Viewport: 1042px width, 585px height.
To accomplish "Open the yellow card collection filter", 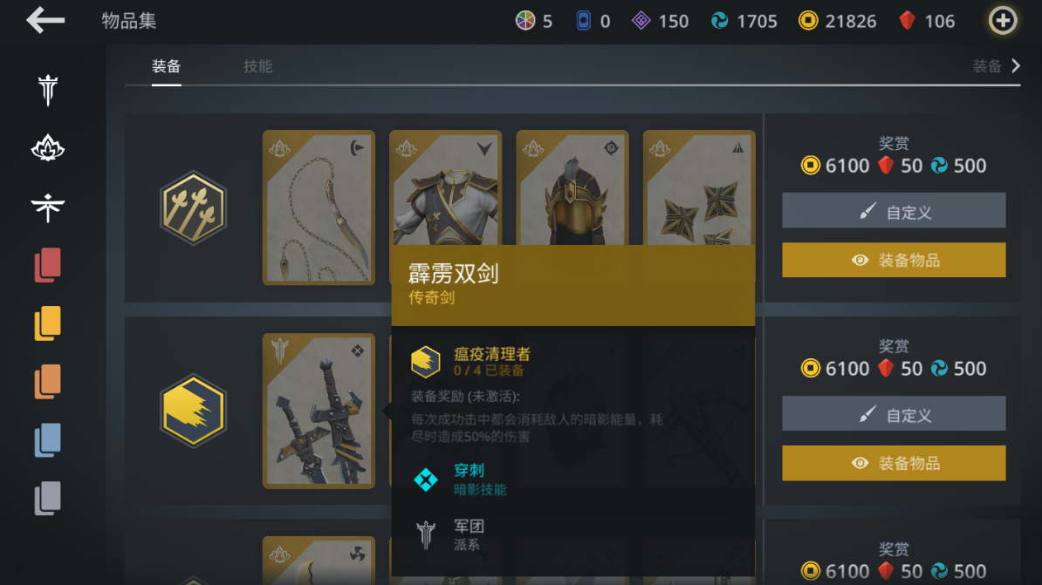I will pyautogui.click(x=48, y=323).
